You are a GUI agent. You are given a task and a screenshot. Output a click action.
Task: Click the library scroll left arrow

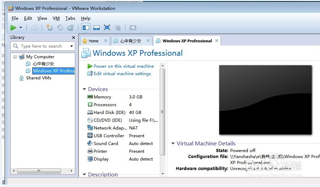(14, 171)
